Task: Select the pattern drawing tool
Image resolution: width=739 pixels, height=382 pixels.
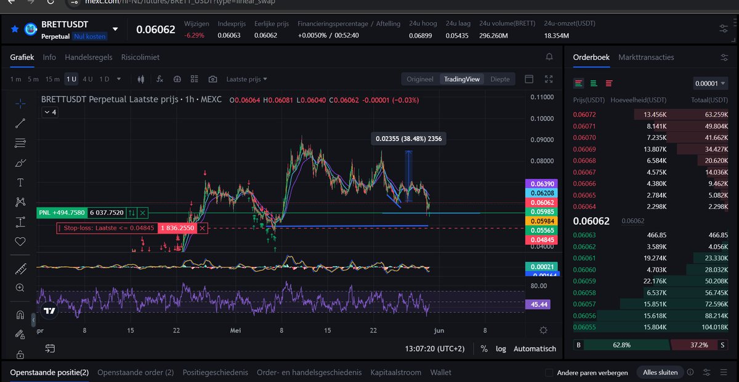Action: click(x=20, y=201)
